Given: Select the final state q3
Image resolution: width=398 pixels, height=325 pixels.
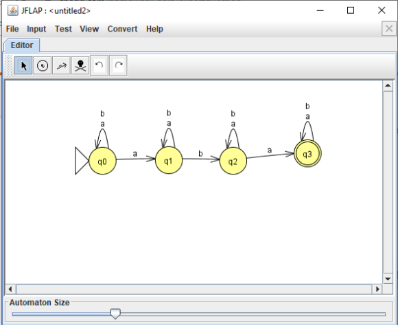Looking at the screenshot, I should tap(307, 154).
